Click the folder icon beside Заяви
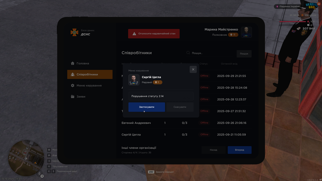Image resolution: width=322 pixels, height=181 pixels. (72, 97)
